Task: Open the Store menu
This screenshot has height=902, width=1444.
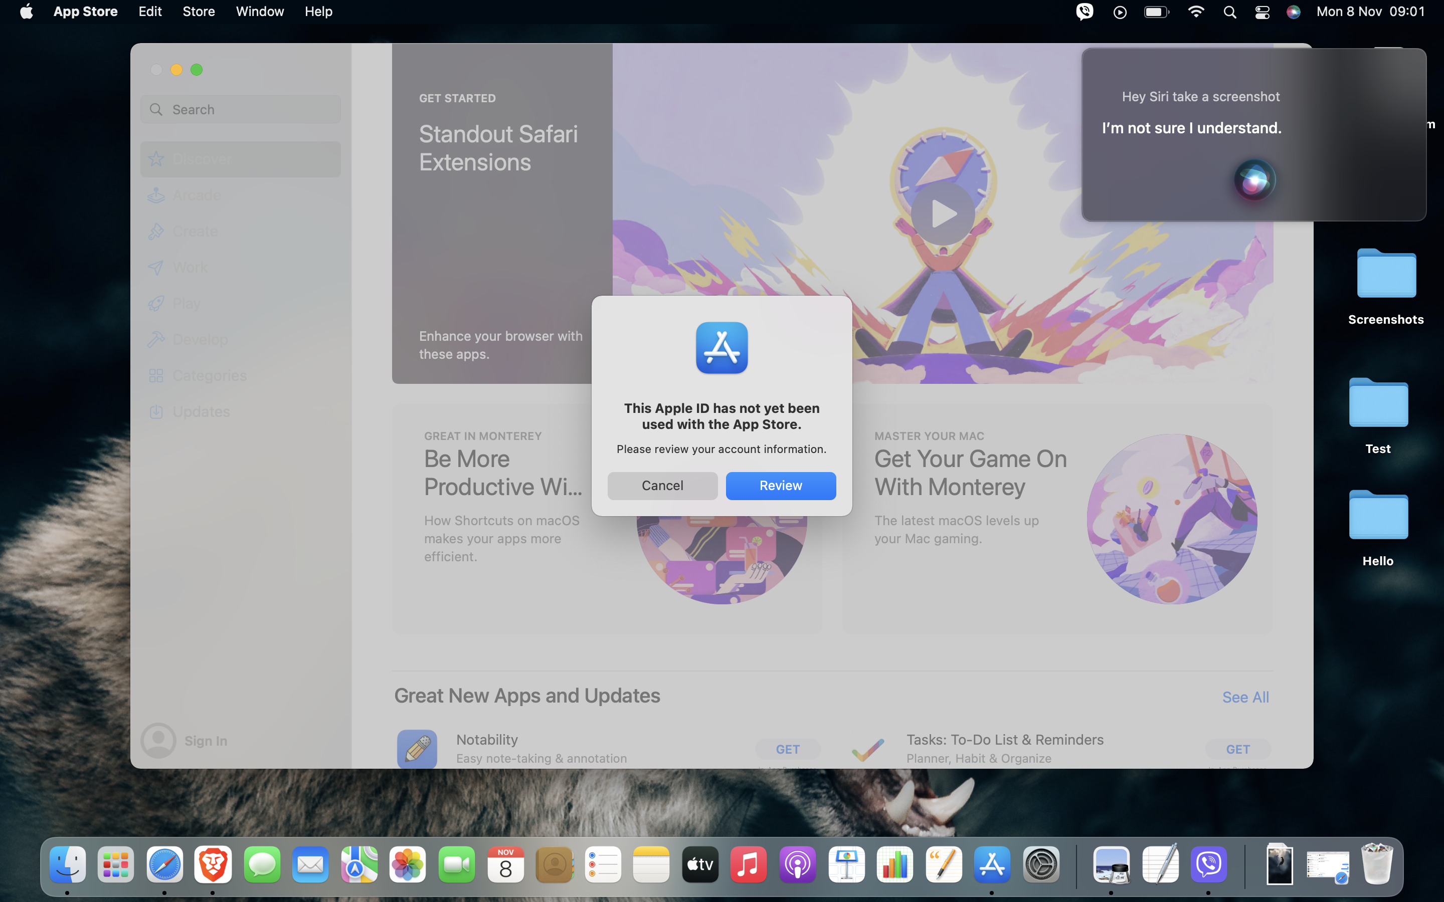Action: [x=198, y=12]
